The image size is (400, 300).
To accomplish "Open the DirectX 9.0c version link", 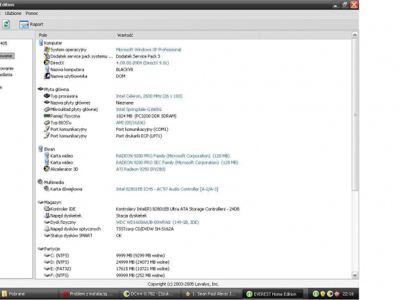I will [143, 63].
